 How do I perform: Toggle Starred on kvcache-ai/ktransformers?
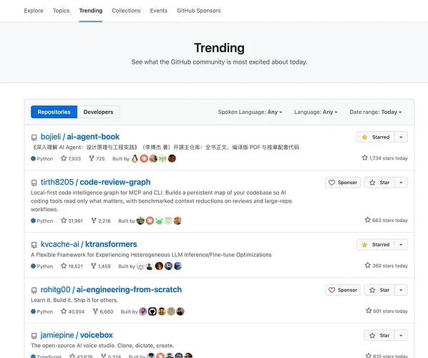[x=375, y=245]
